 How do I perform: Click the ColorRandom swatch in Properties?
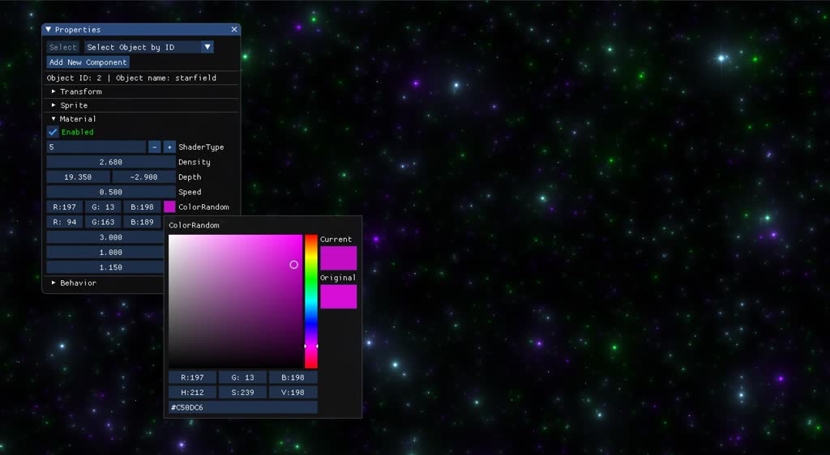click(x=169, y=207)
